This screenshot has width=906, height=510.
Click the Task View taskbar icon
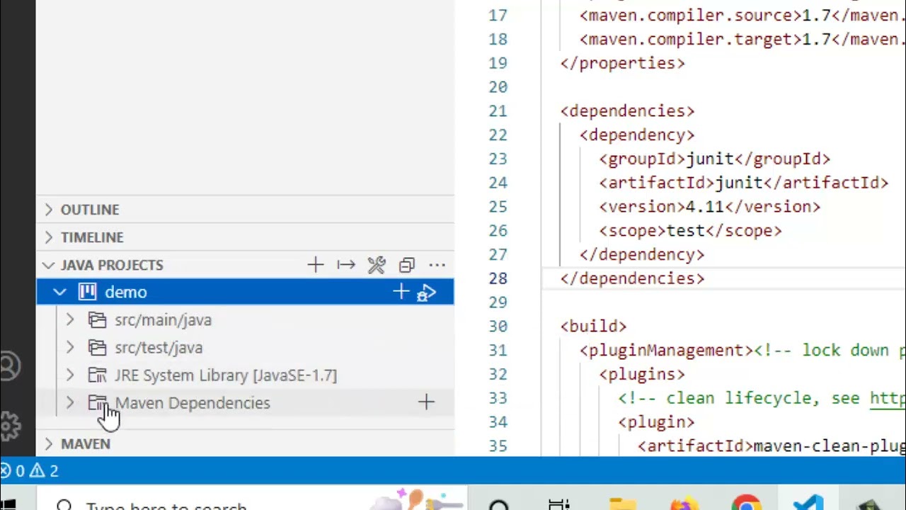coord(559,504)
